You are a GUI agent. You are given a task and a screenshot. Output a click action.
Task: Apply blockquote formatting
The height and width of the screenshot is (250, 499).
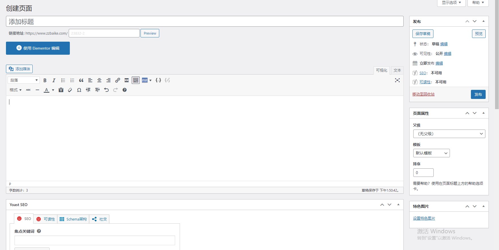pos(81,80)
